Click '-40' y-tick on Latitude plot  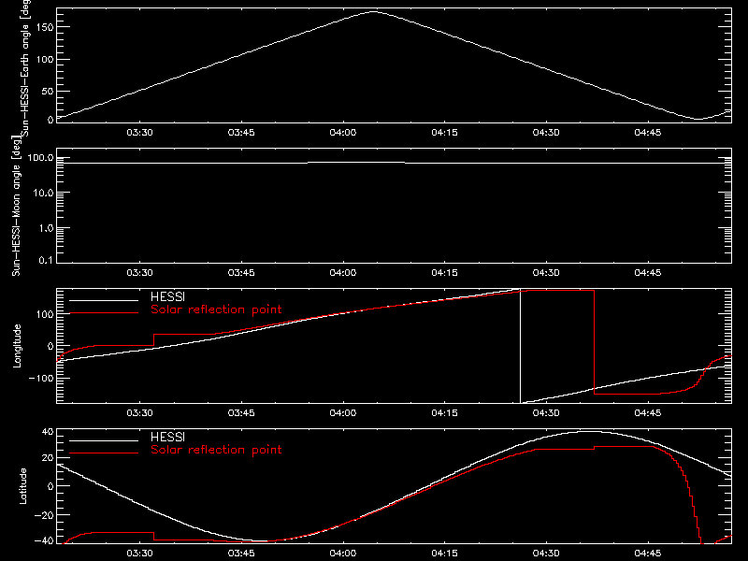coord(44,541)
